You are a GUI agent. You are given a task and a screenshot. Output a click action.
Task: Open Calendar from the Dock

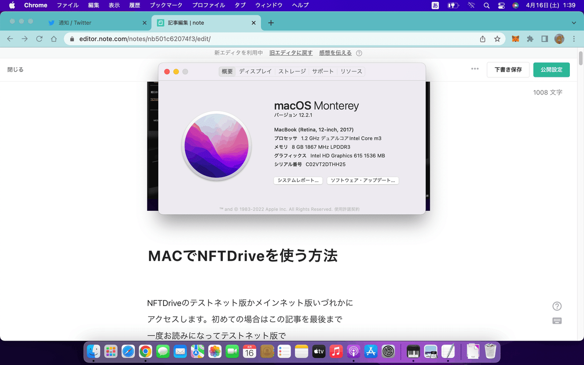tap(250, 351)
